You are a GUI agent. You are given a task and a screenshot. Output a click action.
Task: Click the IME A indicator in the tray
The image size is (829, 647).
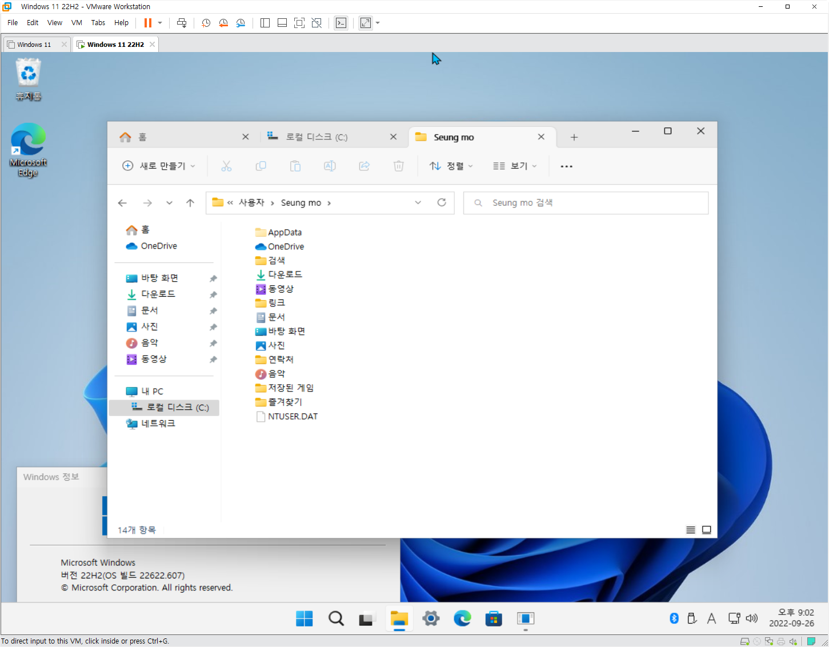coord(711,618)
